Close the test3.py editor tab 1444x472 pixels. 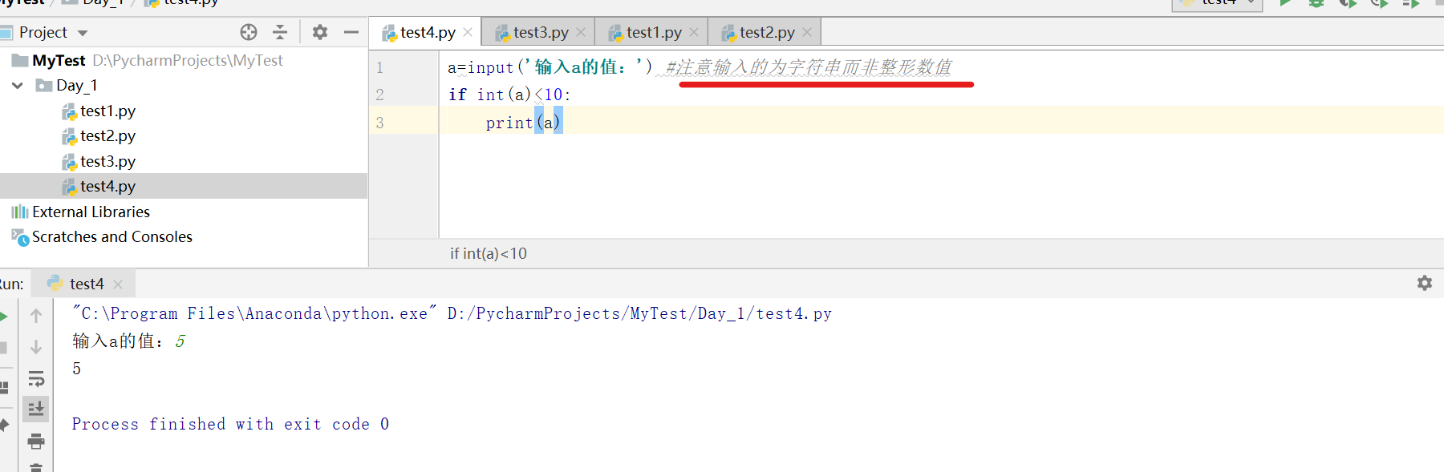pyautogui.click(x=581, y=32)
